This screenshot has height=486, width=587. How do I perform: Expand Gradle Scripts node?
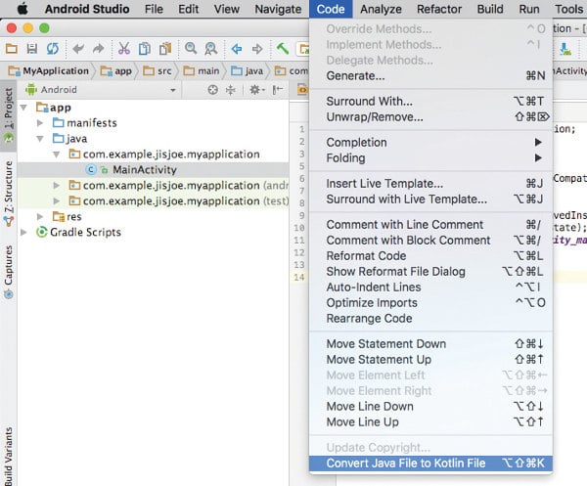(x=25, y=232)
